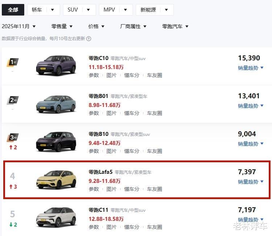Open 懂车分 link for 零跑B10
This screenshot has height=236, width=272.
(131, 151)
